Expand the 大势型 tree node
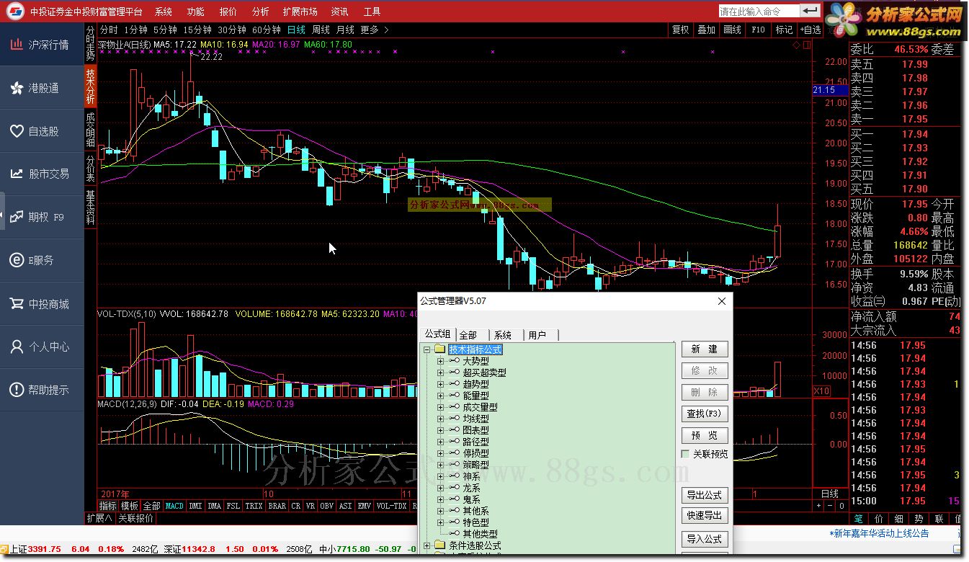The width and height of the screenshot is (969, 562). click(x=440, y=361)
